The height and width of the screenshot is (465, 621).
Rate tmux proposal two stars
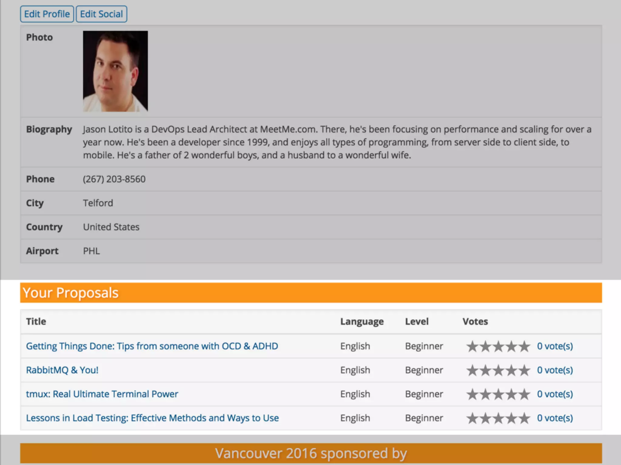[x=485, y=394]
